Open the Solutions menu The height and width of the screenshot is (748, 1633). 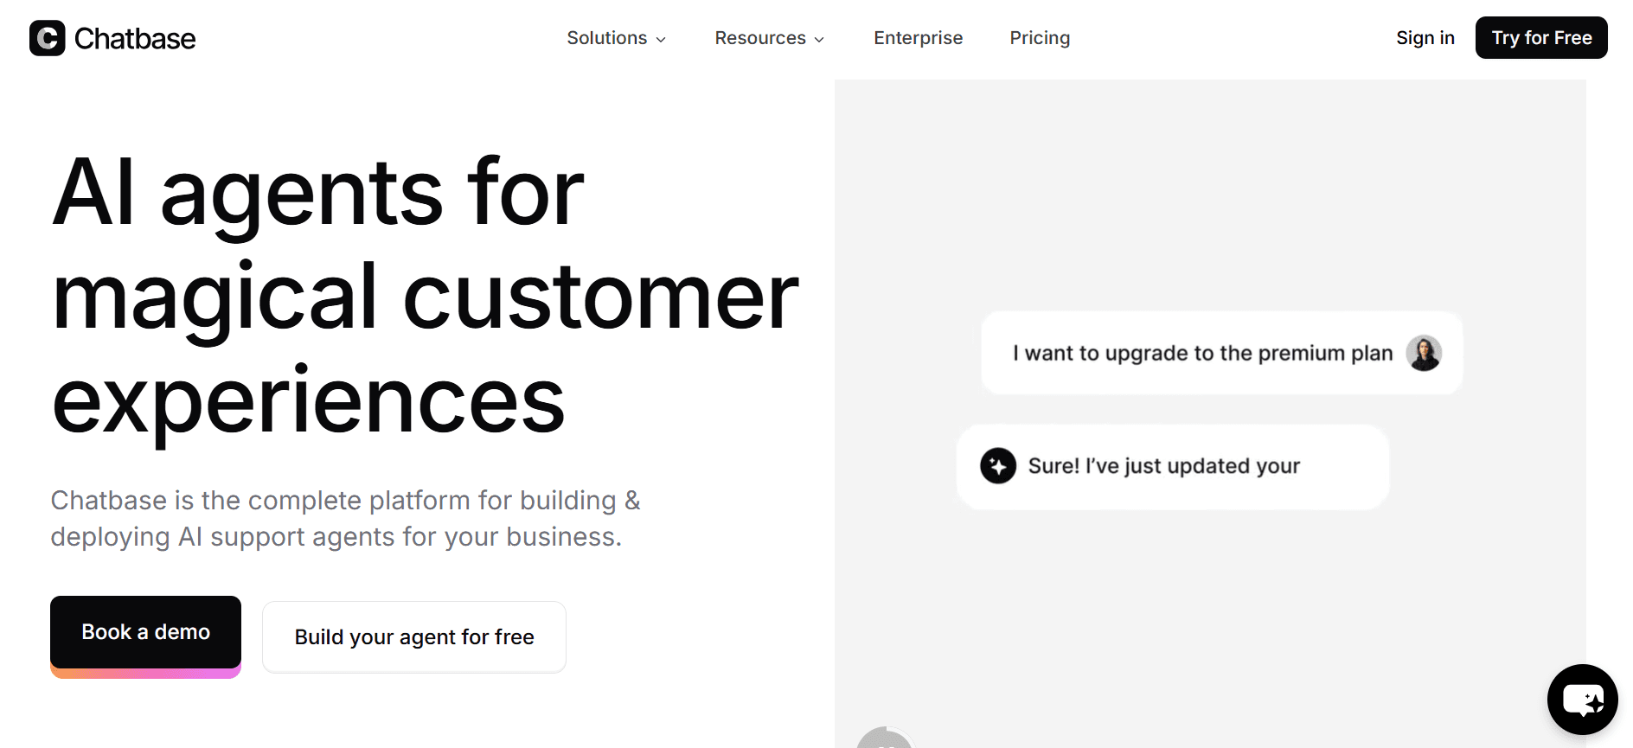[x=617, y=38]
